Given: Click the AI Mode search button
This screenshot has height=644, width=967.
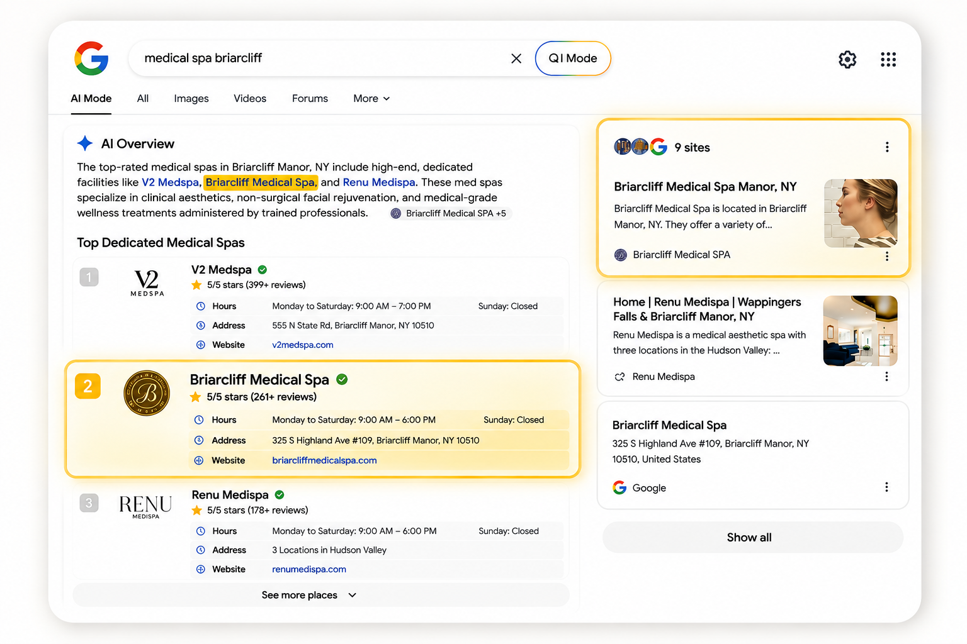Looking at the screenshot, I should (x=573, y=58).
